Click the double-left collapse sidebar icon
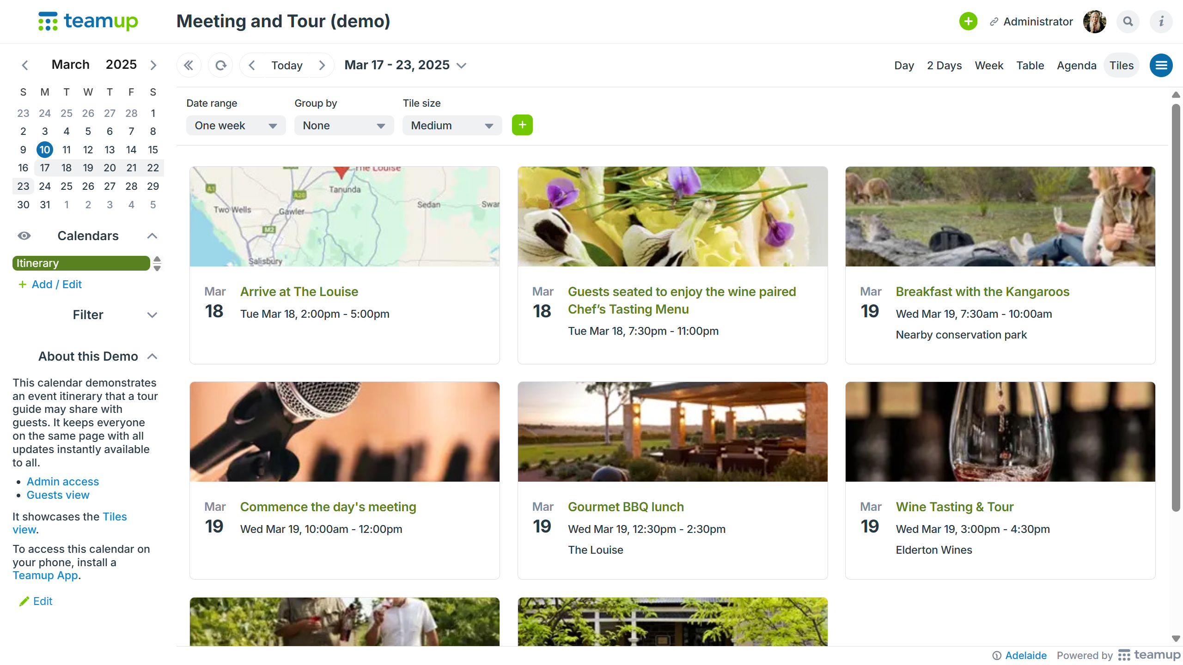Screen dimensions: 1183x665 click(189, 66)
